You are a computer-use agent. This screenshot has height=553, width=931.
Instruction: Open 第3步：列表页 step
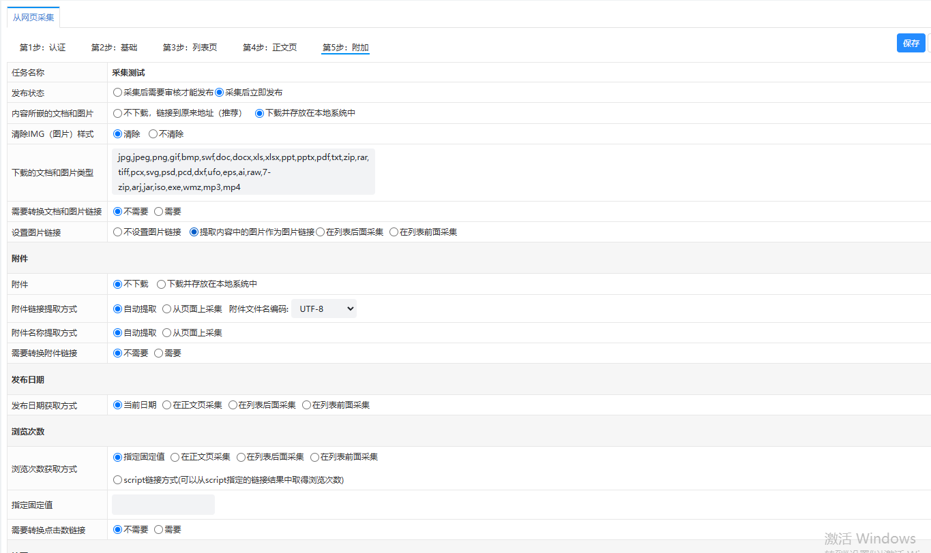(x=190, y=48)
